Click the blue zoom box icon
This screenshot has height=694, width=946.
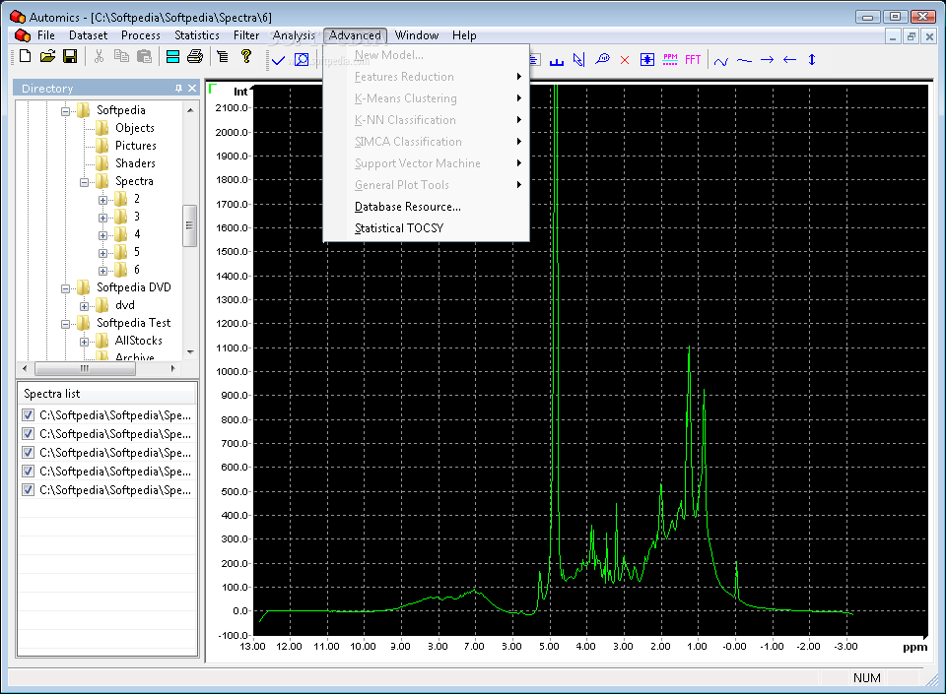click(x=302, y=60)
